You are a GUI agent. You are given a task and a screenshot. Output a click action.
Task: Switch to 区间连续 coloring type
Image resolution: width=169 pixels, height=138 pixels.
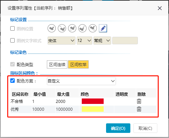coord(57,64)
